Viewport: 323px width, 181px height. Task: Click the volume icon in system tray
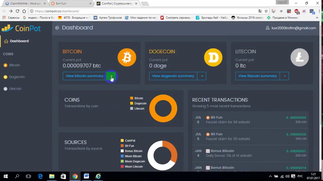click(287, 176)
